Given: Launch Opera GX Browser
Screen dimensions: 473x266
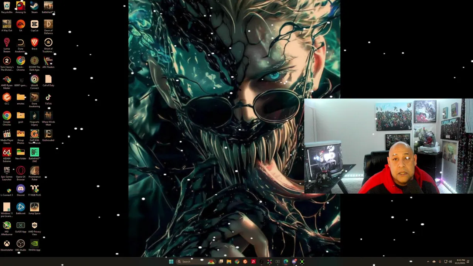Looking at the screenshot, I should point(21,174).
